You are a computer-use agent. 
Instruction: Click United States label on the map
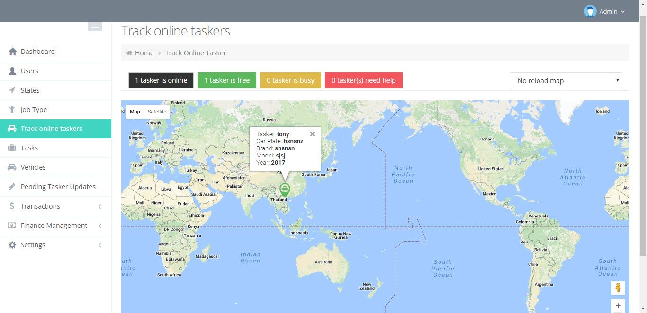[x=491, y=169]
